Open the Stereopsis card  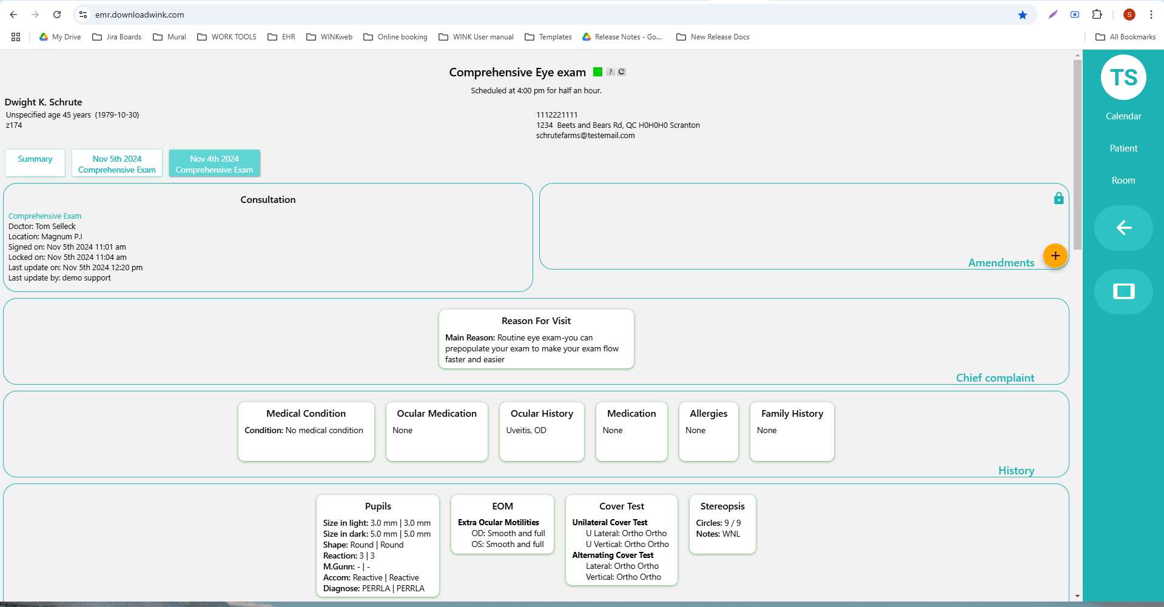coord(722,525)
